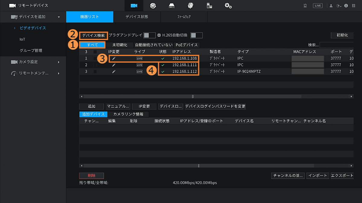
Task: Check the select-all checkbox in device table header
Action: tap(95, 52)
